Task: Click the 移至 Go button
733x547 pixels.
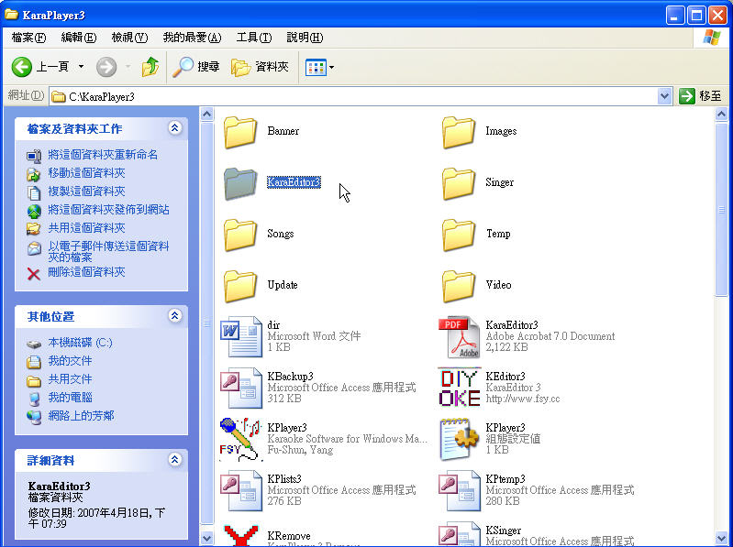Action: tap(700, 96)
